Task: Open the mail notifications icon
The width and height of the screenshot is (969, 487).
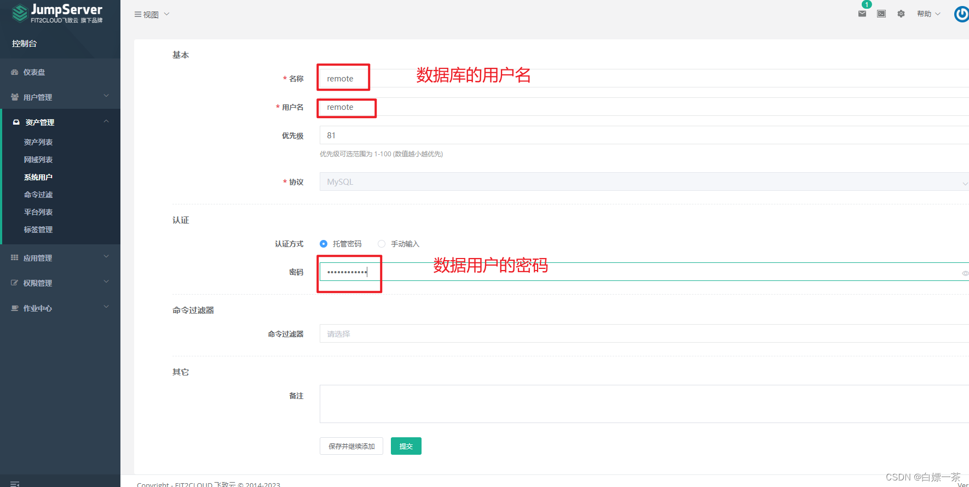Action: pos(862,14)
